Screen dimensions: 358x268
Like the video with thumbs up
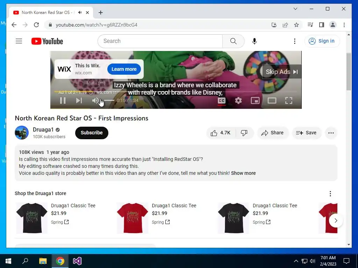coord(221,133)
